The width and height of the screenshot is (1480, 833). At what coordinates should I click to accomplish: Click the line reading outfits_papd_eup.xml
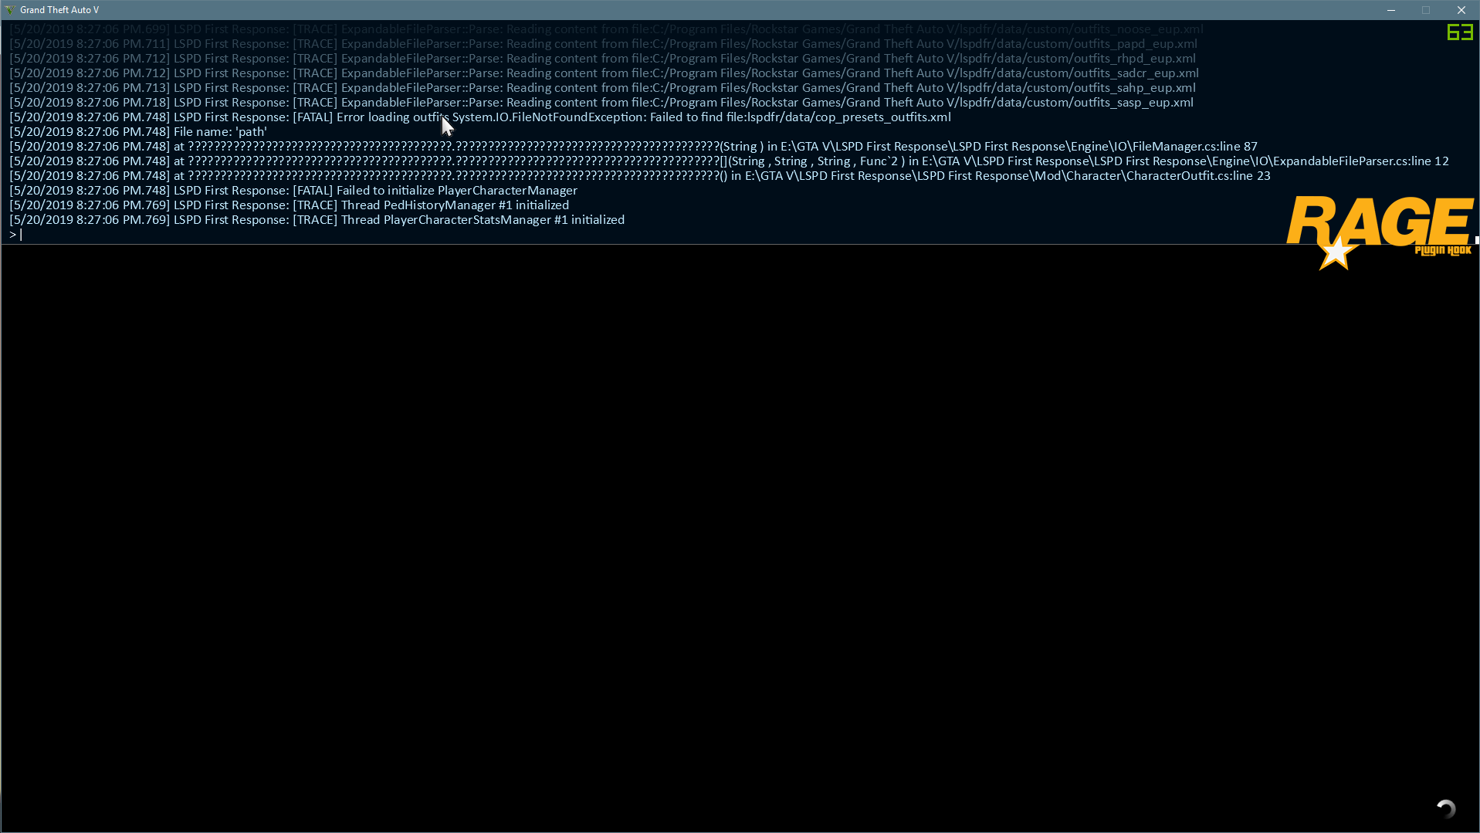tap(603, 44)
